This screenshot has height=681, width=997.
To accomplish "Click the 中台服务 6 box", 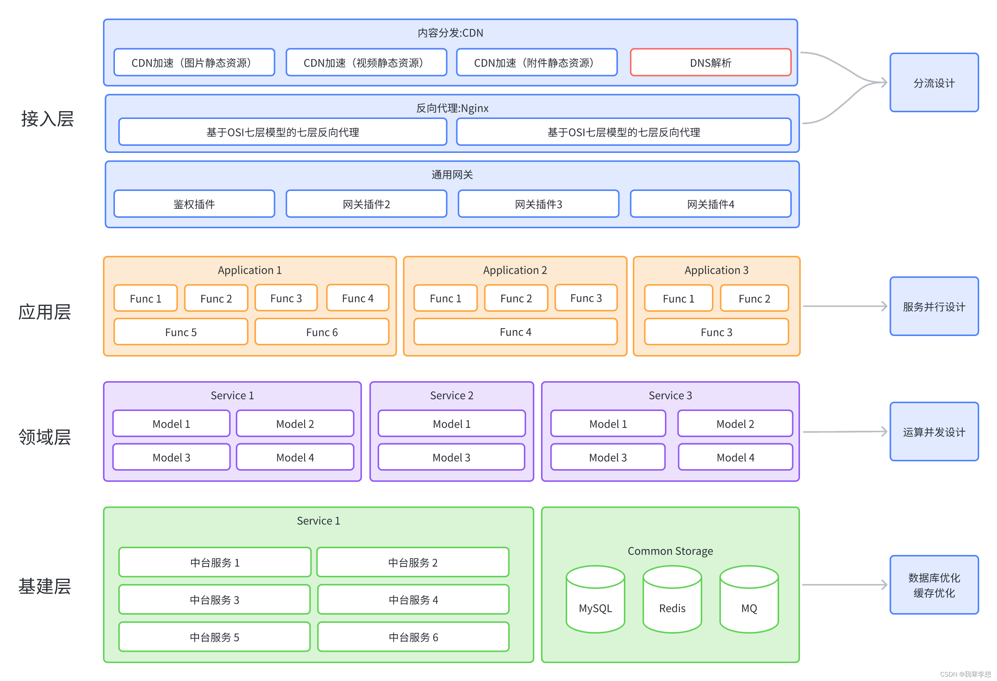I will (413, 637).
